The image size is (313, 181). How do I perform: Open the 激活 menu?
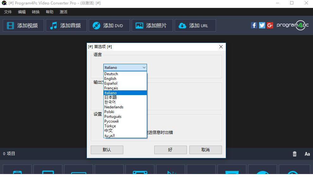[x=64, y=12]
